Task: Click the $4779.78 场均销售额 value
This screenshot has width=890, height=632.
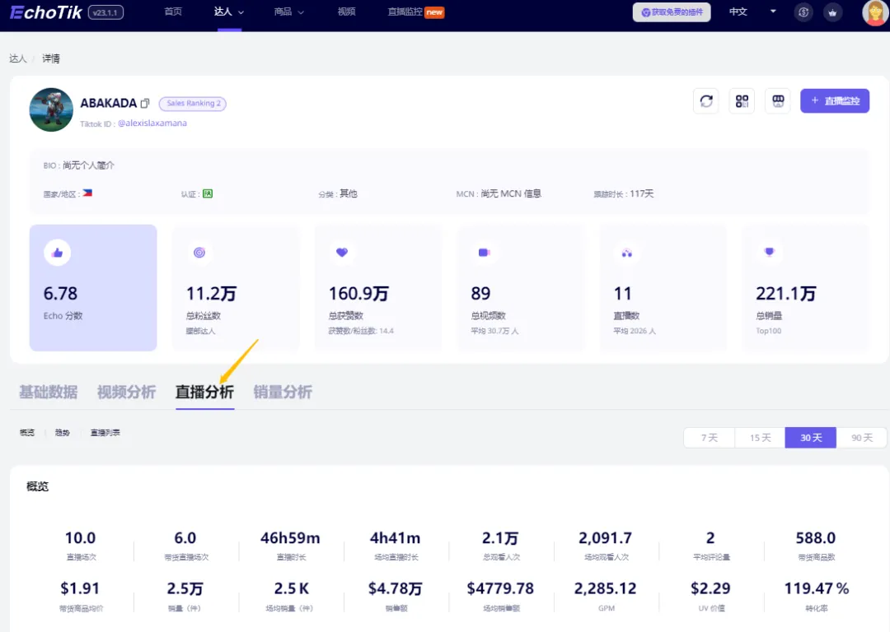Action: click(500, 589)
